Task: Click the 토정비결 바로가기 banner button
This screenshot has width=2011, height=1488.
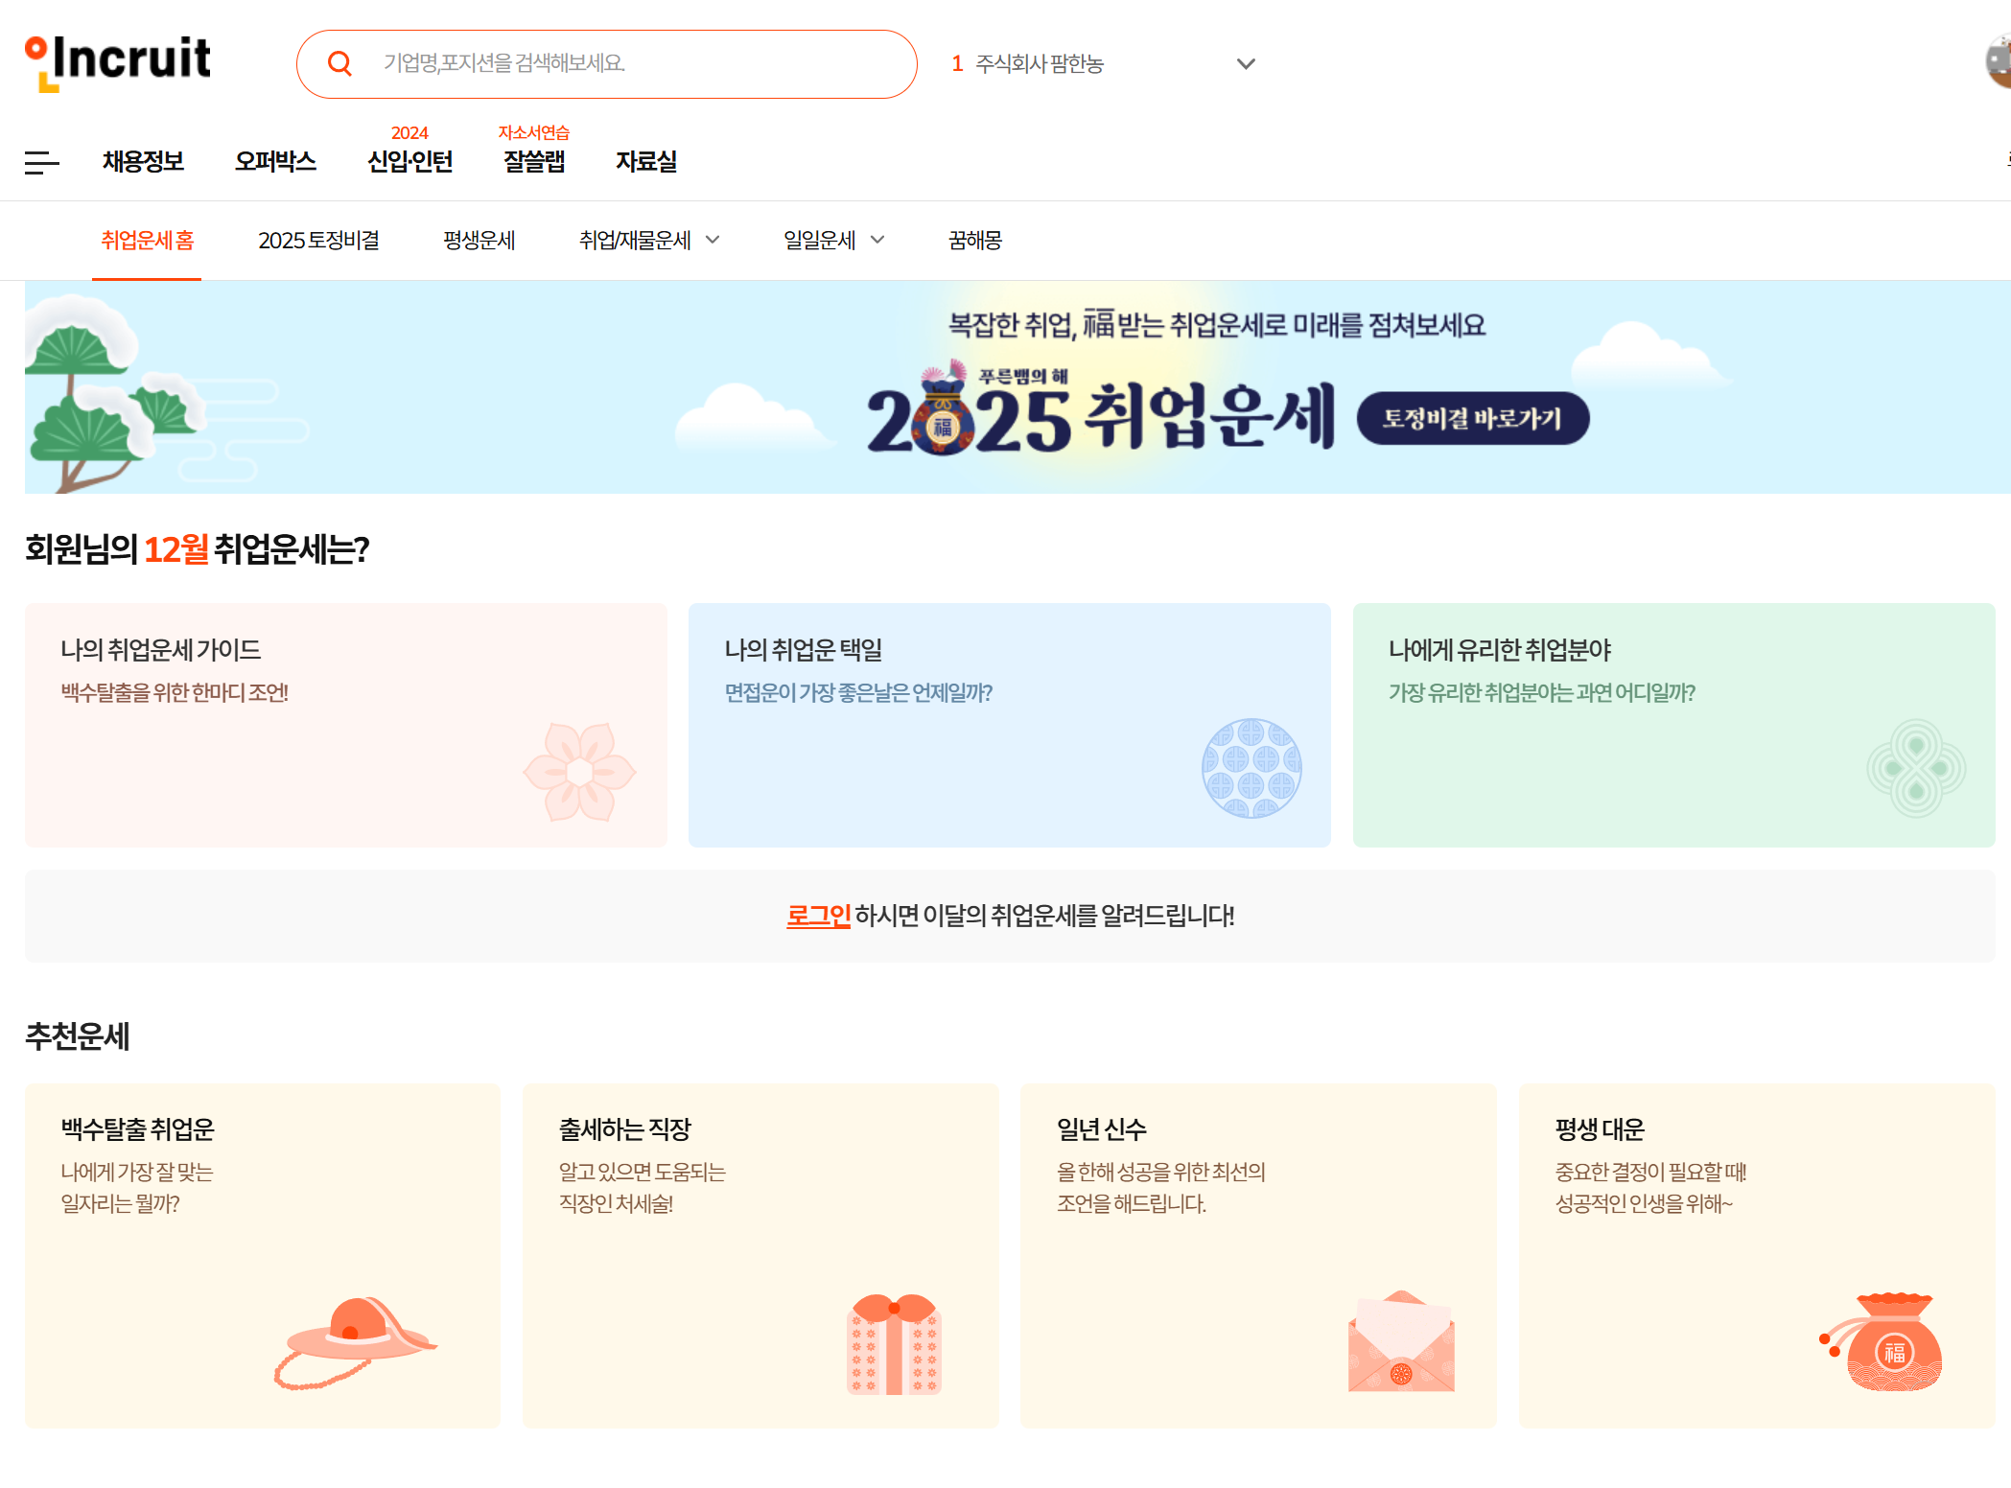Action: (x=1473, y=418)
